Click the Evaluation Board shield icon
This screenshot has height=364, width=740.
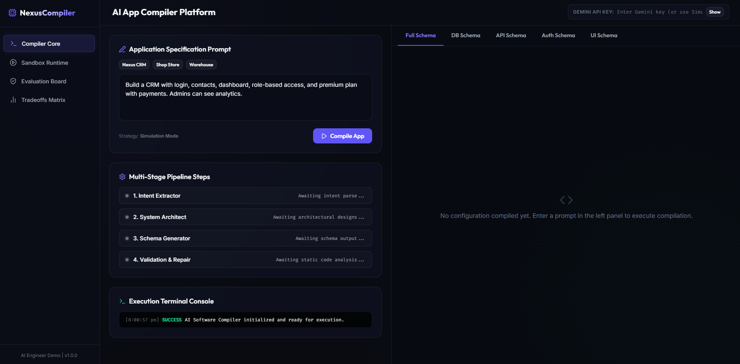pos(13,81)
